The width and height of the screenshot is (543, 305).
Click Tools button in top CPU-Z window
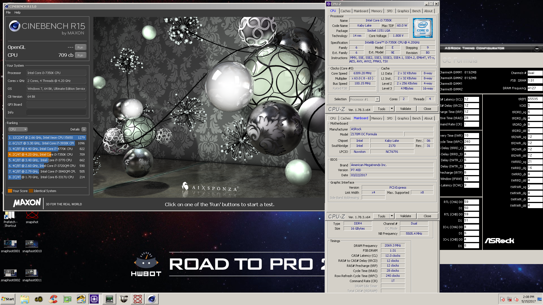click(382, 109)
